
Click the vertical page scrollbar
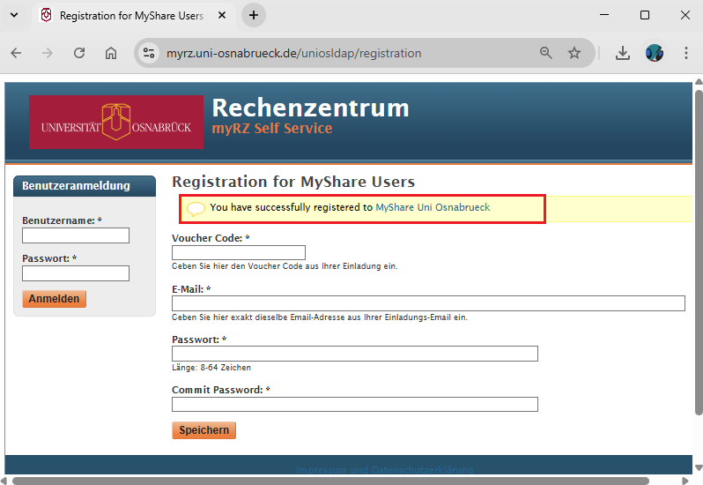[x=698, y=265]
